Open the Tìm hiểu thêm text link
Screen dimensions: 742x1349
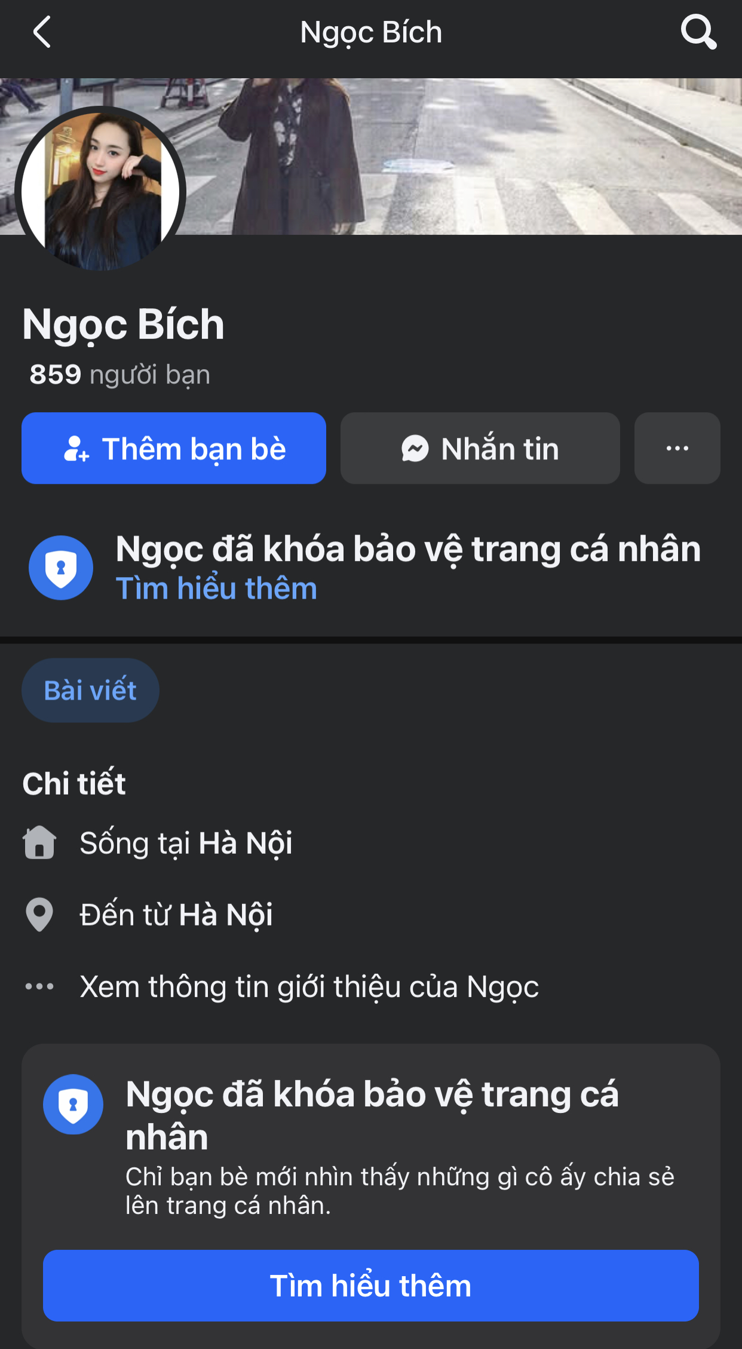pos(216,588)
